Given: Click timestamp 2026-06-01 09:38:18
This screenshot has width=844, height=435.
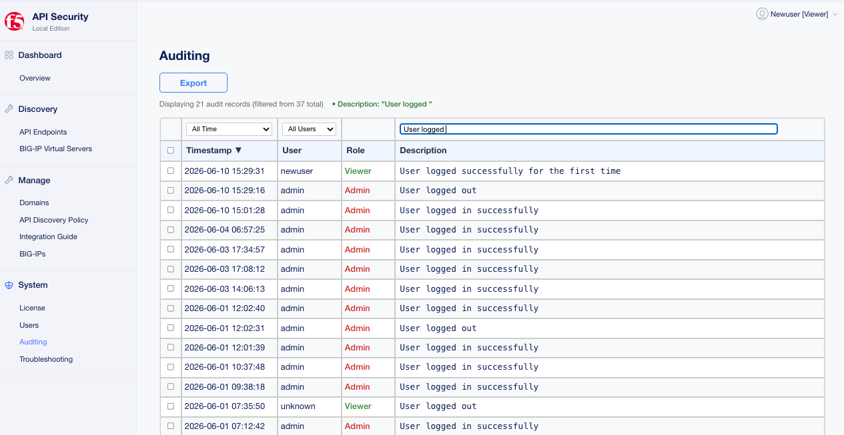Looking at the screenshot, I should 225,387.
